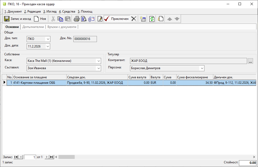
Task: Toggle the 'Приключен' checkmark button
Action: coord(116,19)
